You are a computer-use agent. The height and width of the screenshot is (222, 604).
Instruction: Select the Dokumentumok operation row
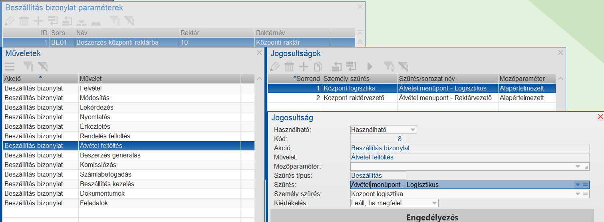pyautogui.click(x=129, y=194)
